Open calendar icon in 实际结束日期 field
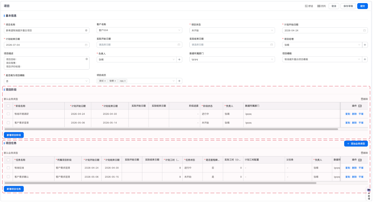The width and height of the screenshot is (373, 203). pyautogui.click(x=272, y=45)
